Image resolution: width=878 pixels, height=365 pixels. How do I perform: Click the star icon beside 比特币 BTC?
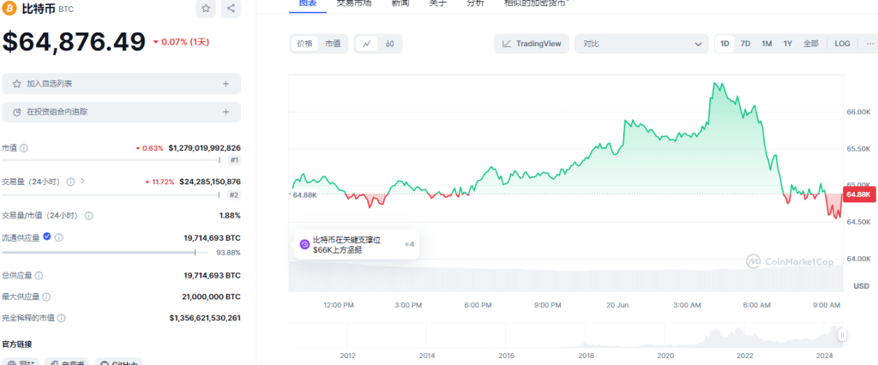[206, 9]
